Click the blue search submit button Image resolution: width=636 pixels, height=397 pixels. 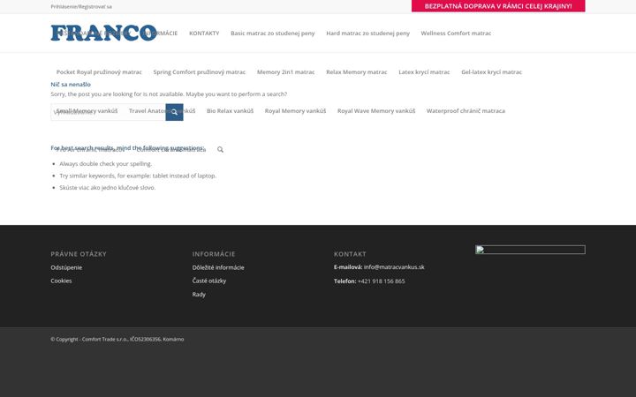(174, 112)
